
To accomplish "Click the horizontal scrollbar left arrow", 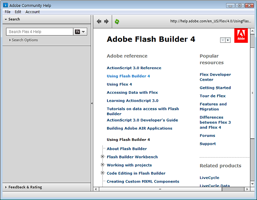I will tap(96, 189).
